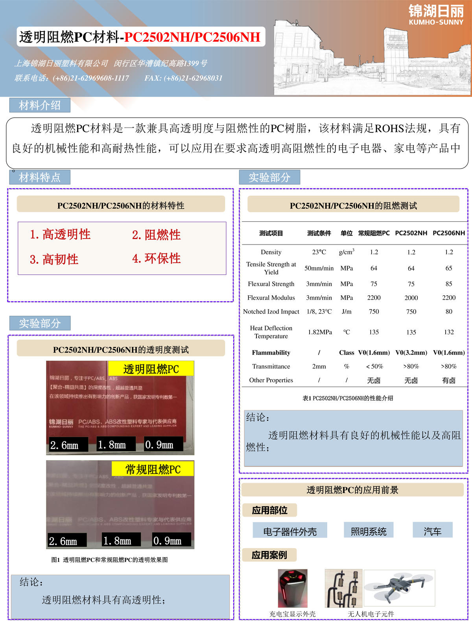
Task: Click the 照明系统 box
Action: [x=369, y=531]
